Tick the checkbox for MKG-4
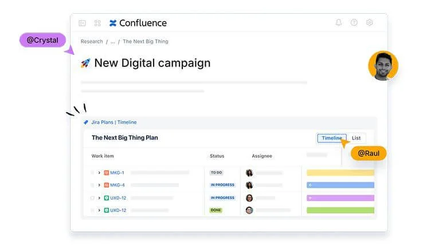 92,185
